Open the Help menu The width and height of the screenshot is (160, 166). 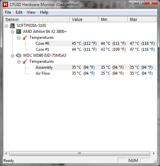pos(44,12)
